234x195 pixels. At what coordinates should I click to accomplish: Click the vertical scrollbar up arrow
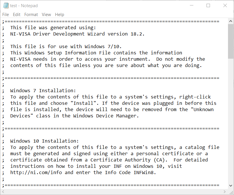(231, 21)
